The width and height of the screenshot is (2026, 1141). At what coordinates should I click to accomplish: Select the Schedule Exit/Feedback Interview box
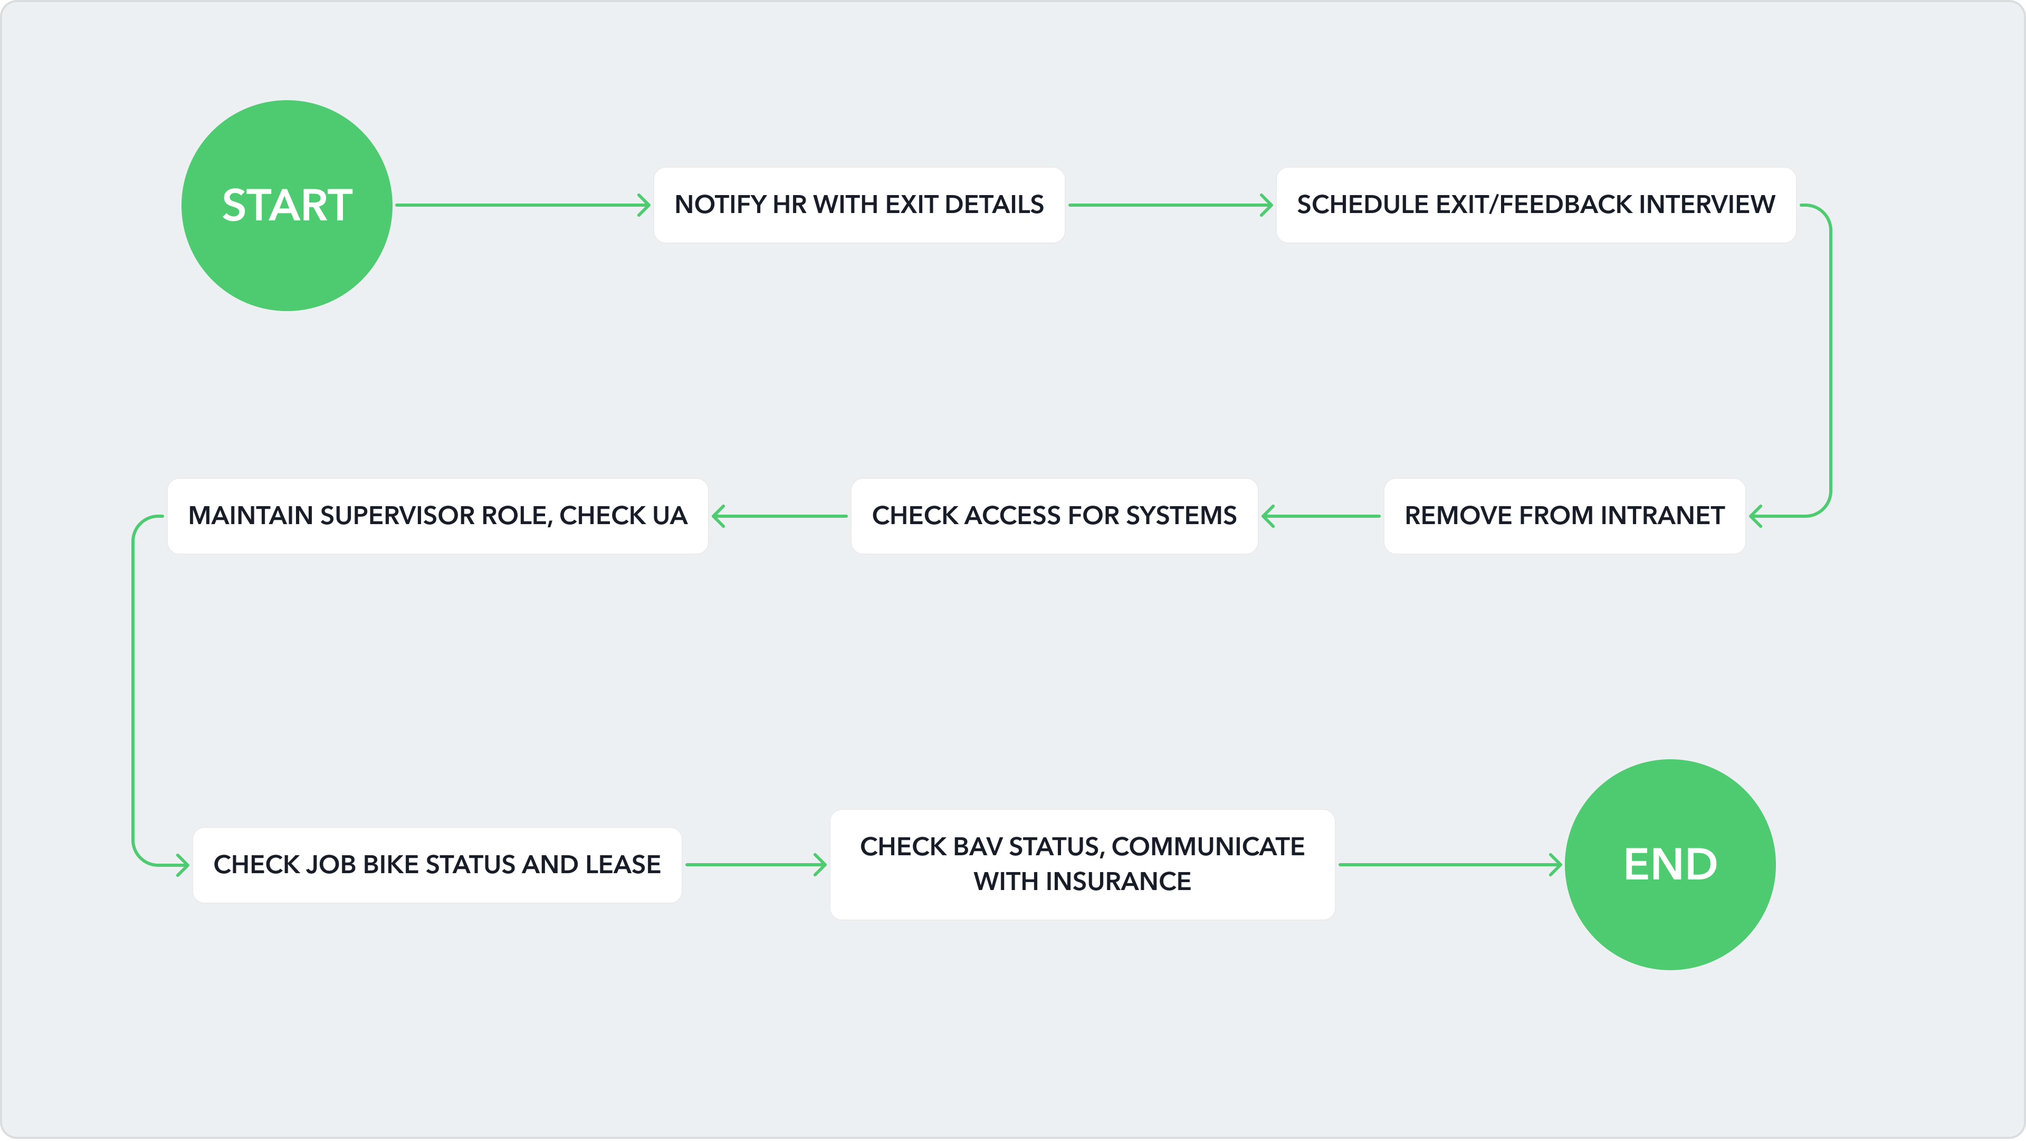(x=1535, y=205)
